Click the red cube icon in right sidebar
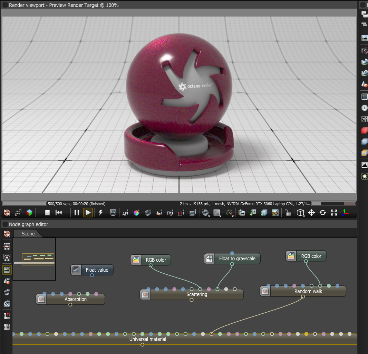Screen dimensions: 368x354 click(x=364, y=130)
